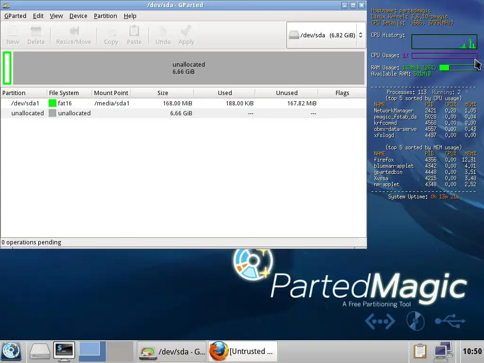Open the Parted Magic start menu icon
Image resolution: width=484 pixels, height=363 pixels.
coord(11,351)
